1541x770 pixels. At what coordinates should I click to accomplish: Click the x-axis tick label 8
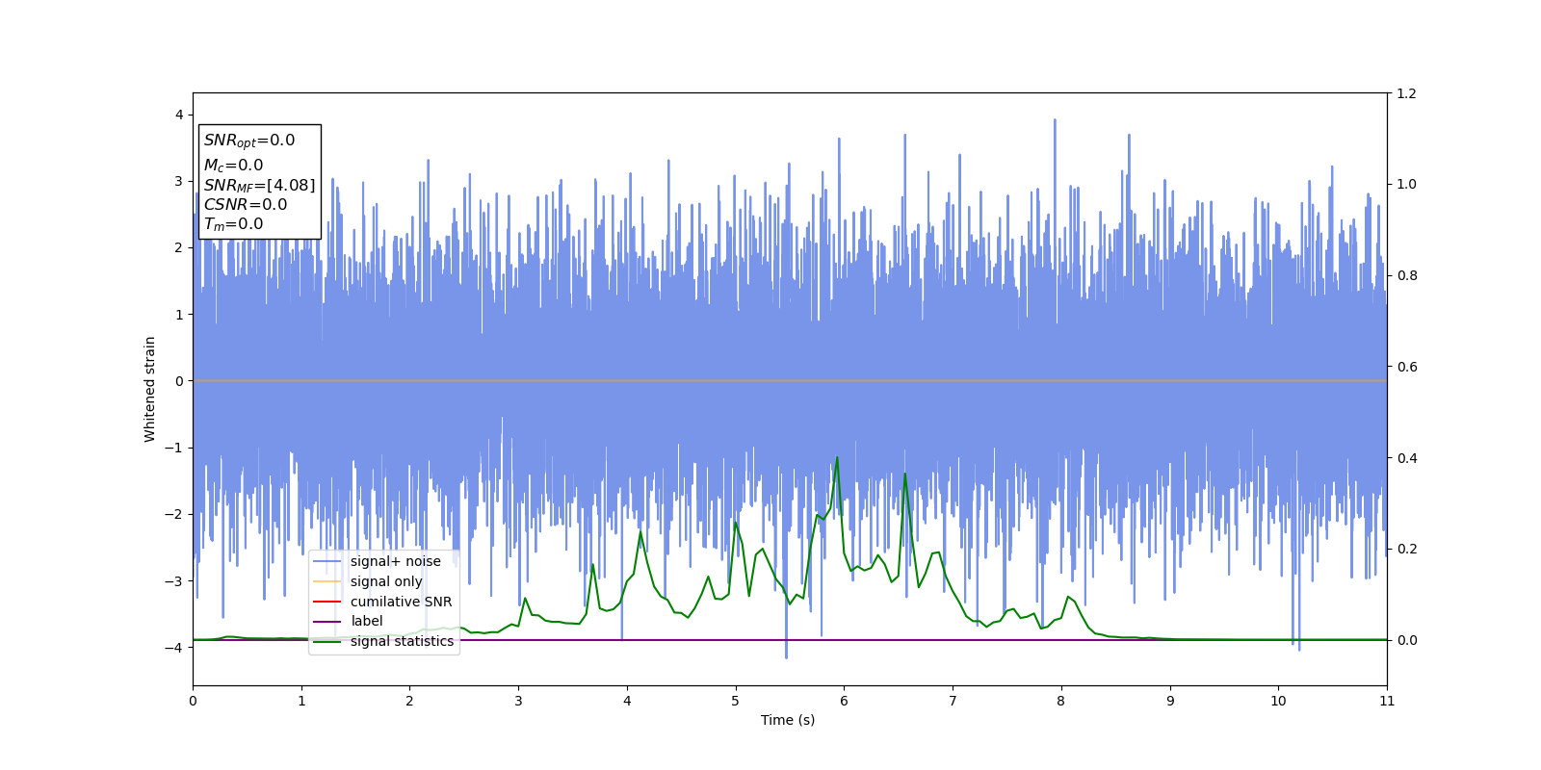click(x=1061, y=701)
